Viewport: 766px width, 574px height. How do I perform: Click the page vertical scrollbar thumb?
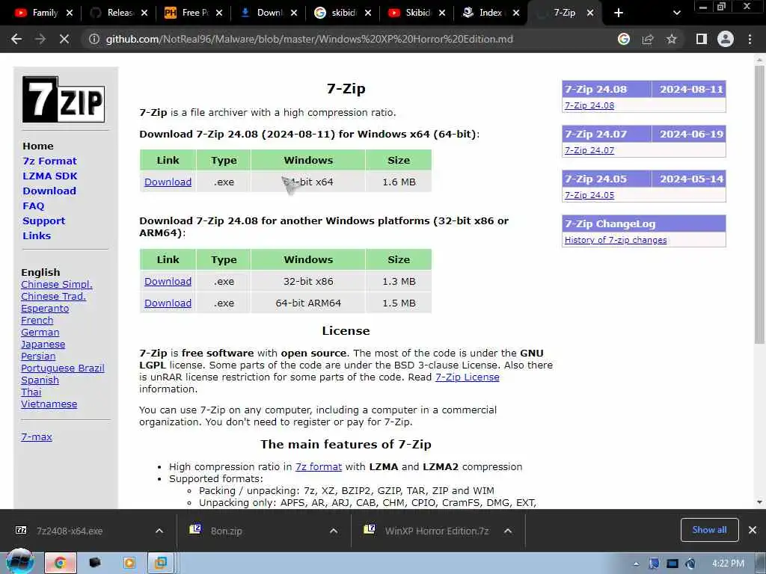pyautogui.click(x=759, y=204)
